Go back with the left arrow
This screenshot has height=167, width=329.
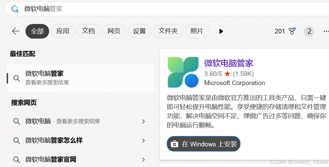coord(15,31)
